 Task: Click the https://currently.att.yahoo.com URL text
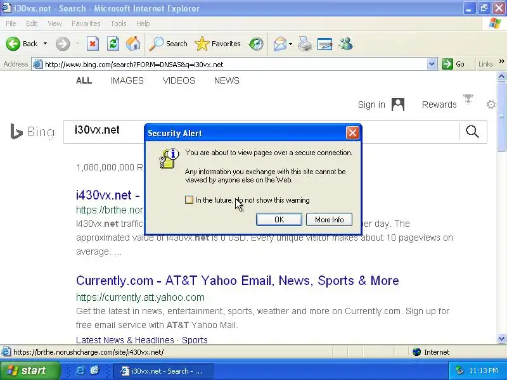click(140, 297)
